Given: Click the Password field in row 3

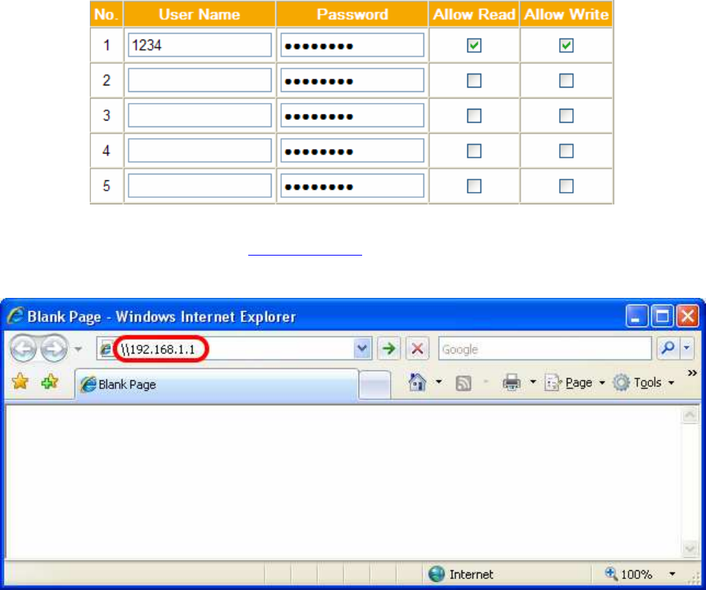Looking at the screenshot, I should click(352, 115).
